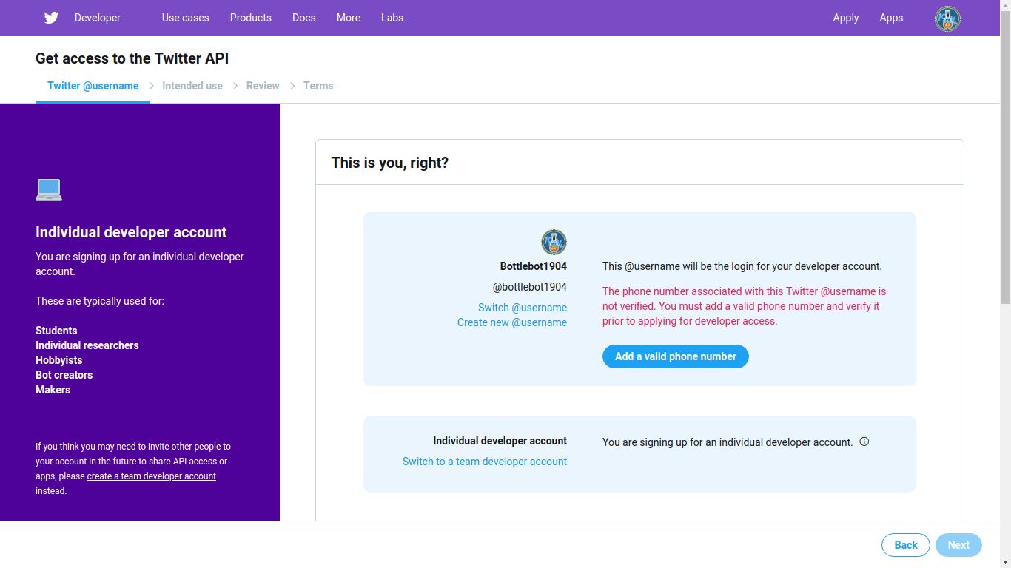This screenshot has width=1011, height=568.
Task: Open create a team developer account link
Action: coord(152,476)
